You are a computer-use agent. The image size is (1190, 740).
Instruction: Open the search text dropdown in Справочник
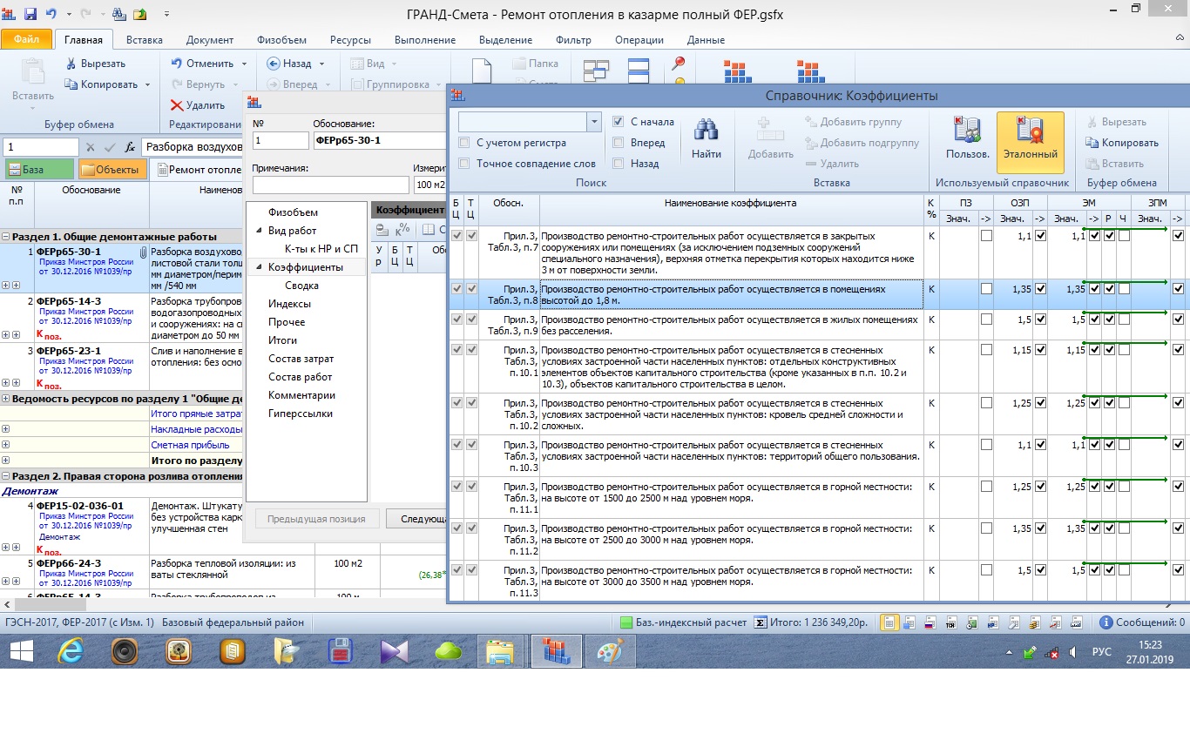point(594,122)
